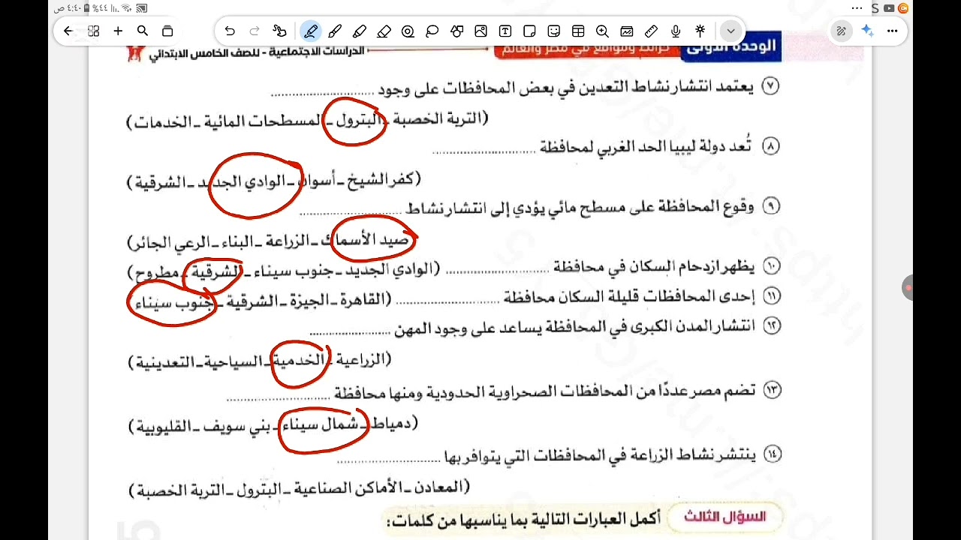Tap the YouTube status bar icon
Image resolution: width=961 pixels, height=540 pixels.
(890, 8)
